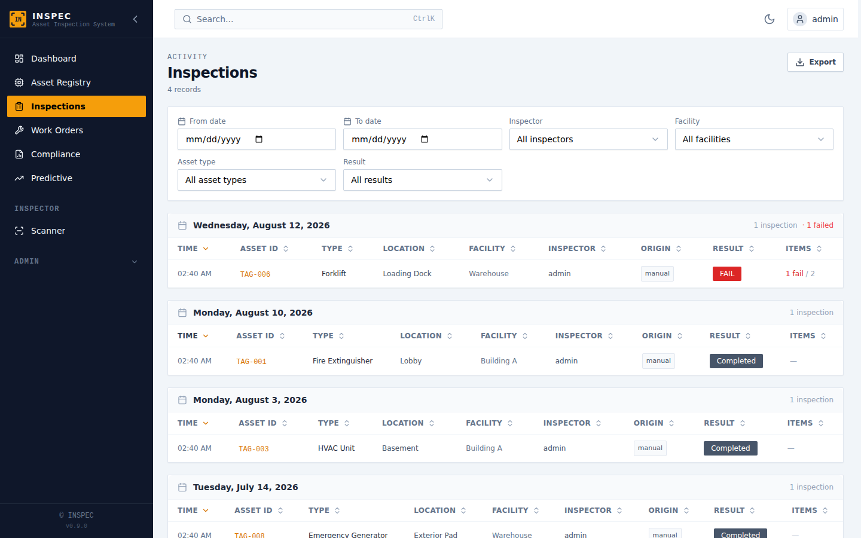
Task: Sort July 14 table by ASSET ID
Action: click(259, 511)
